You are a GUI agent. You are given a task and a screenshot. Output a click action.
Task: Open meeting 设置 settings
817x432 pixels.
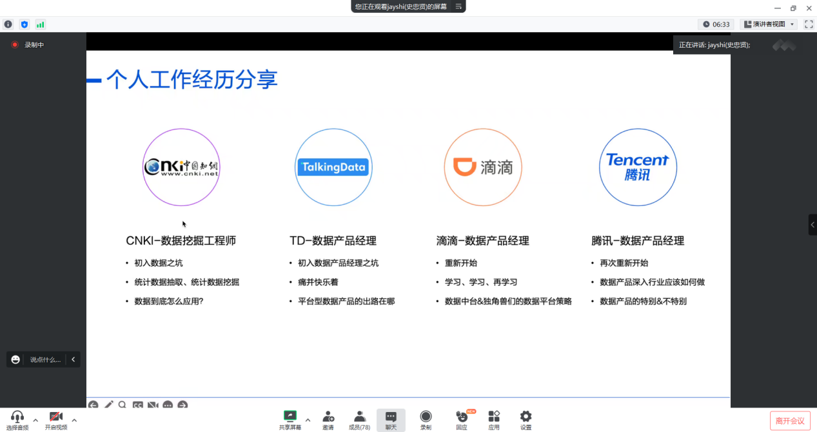coord(526,419)
